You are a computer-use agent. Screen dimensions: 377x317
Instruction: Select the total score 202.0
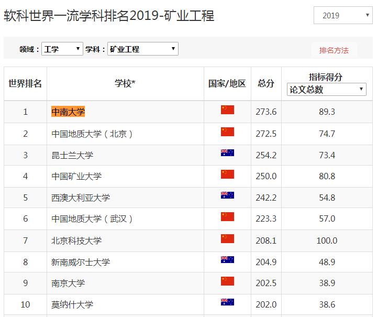(266, 304)
